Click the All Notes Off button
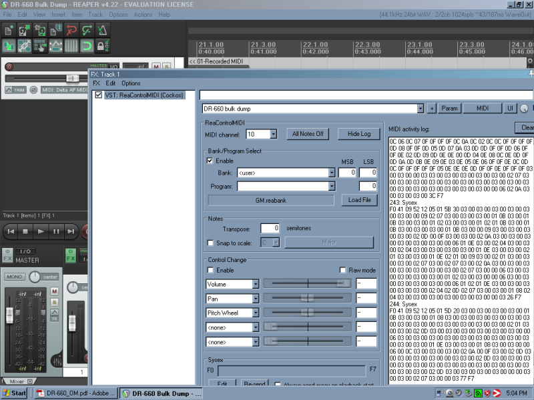This screenshot has width=534, height=400. coord(308,134)
